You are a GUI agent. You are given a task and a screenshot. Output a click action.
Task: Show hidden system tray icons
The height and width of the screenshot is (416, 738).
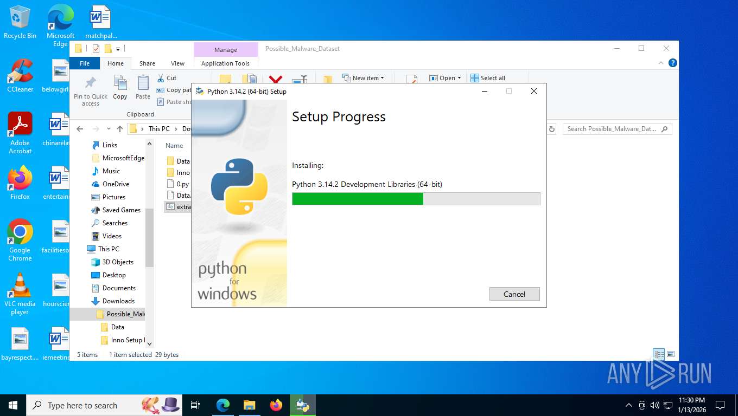click(x=629, y=405)
